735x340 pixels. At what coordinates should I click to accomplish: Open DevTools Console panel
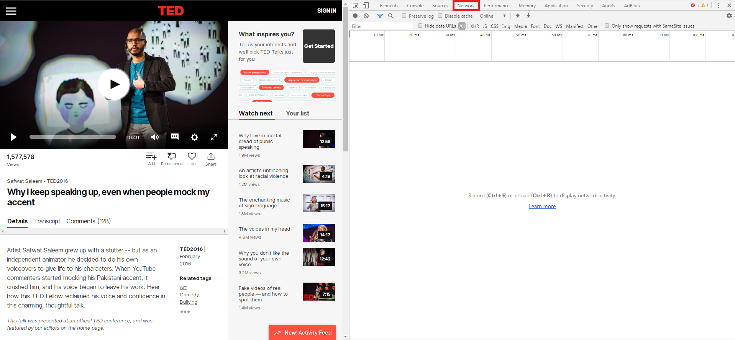(x=415, y=6)
